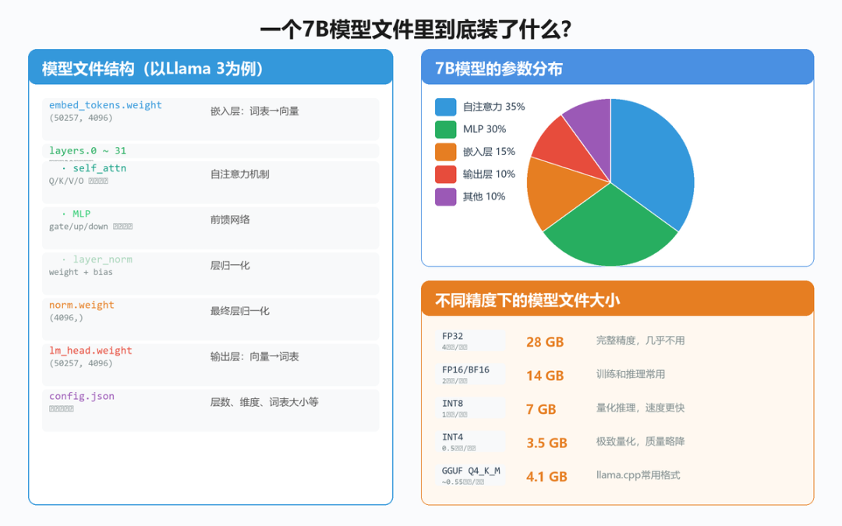This screenshot has height=526, width=842.
Task: Click the weight + bias subtext
Action: (x=80, y=272)
